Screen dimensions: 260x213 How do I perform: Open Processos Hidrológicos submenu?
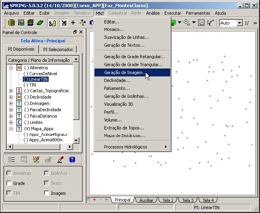point(132,147)
